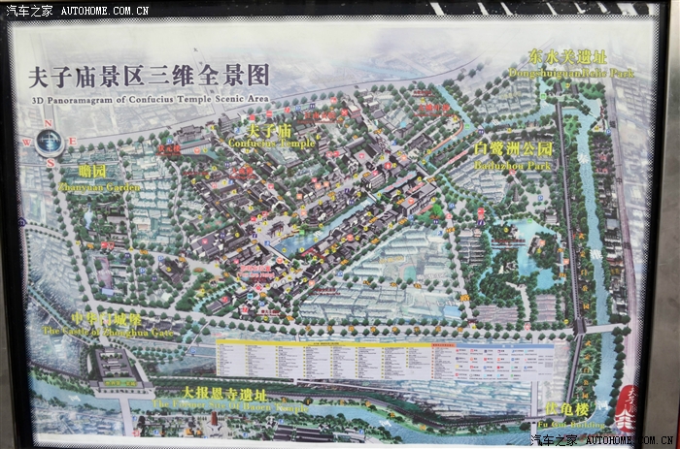Click the 汽车之家 logo watermark at top left
680x449 pixels.
(x=28, y=10)
